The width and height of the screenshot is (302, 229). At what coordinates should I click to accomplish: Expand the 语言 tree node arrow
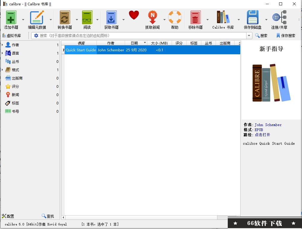click(2, 53)
